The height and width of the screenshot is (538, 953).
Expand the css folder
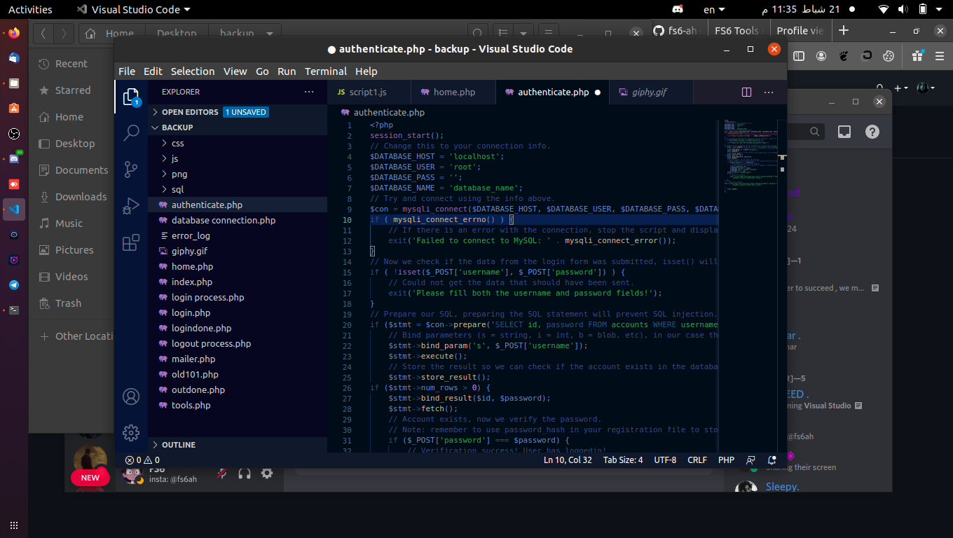click(238, 143)
